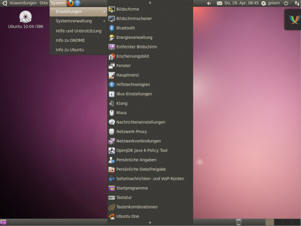The image size is (301, 226).
Task: Open the Orte menu
Action: pyautogui.click(x=44, y=3)
